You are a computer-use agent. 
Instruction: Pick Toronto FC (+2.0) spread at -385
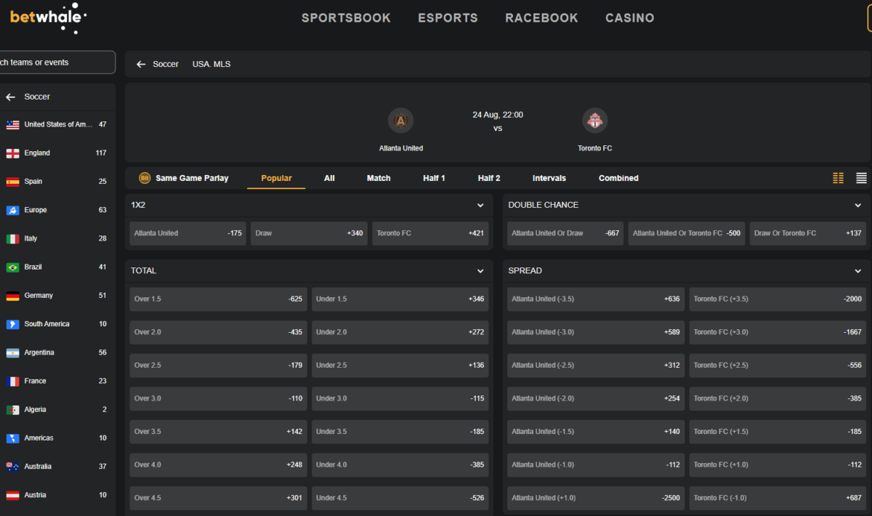click(x=778, y=399)
